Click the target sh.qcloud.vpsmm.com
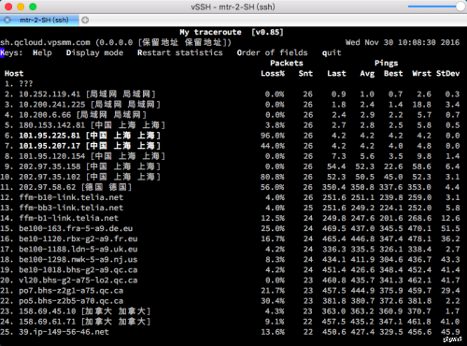This screenshot has width=467, height=346. pyautogui.click(x=45, y=42)
